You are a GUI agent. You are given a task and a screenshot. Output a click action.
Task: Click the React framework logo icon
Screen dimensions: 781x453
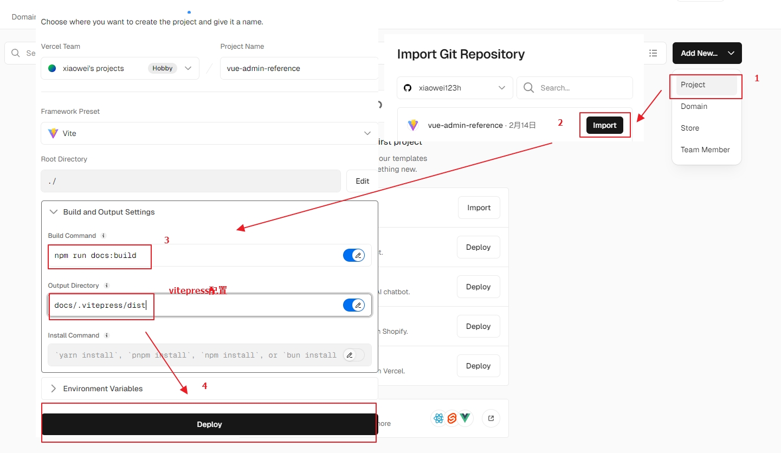tap(439, 418)
